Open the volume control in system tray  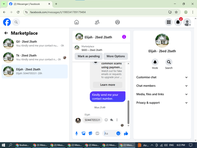coord(166,145)
